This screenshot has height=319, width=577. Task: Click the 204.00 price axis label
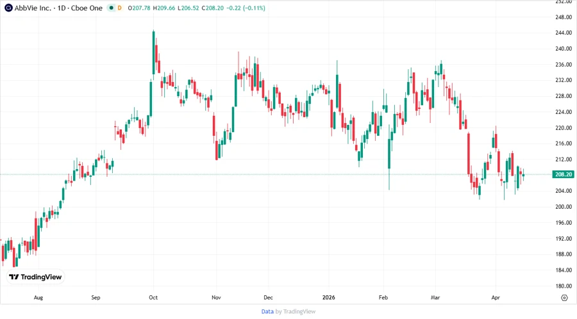pyautogui.click(x=564, y=191)
